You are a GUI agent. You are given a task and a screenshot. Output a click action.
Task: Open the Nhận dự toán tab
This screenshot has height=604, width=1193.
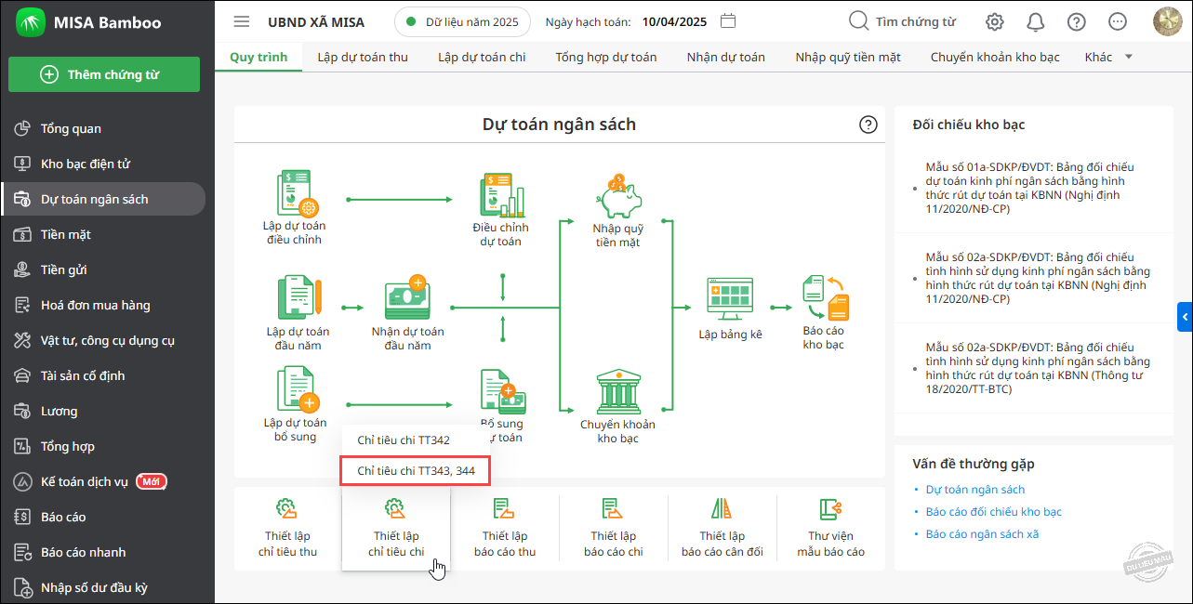coord(726,57)
